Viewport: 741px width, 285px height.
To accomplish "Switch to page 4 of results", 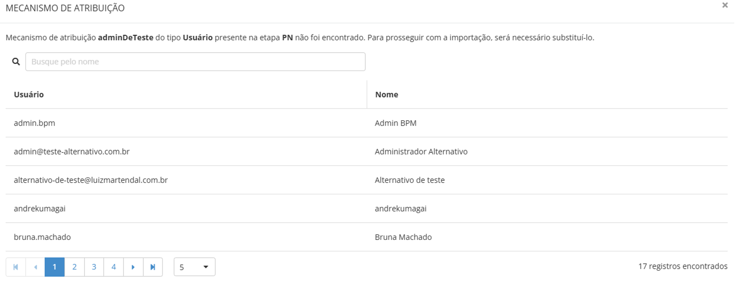I will [114, 267].
